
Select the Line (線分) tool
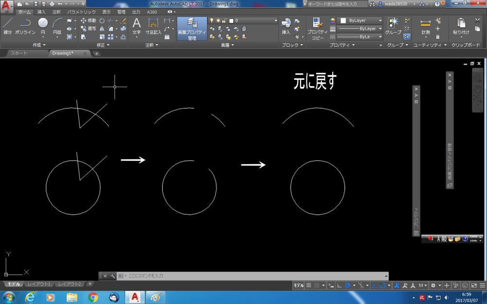(x=7, y=26)
